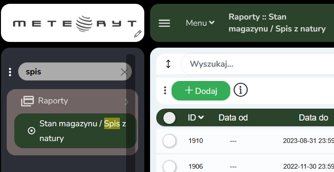The height and width of the screenshot is (172, 334).
Task: Click the sidebar vertical scrollbar
Action: click(x=131, y=112)
